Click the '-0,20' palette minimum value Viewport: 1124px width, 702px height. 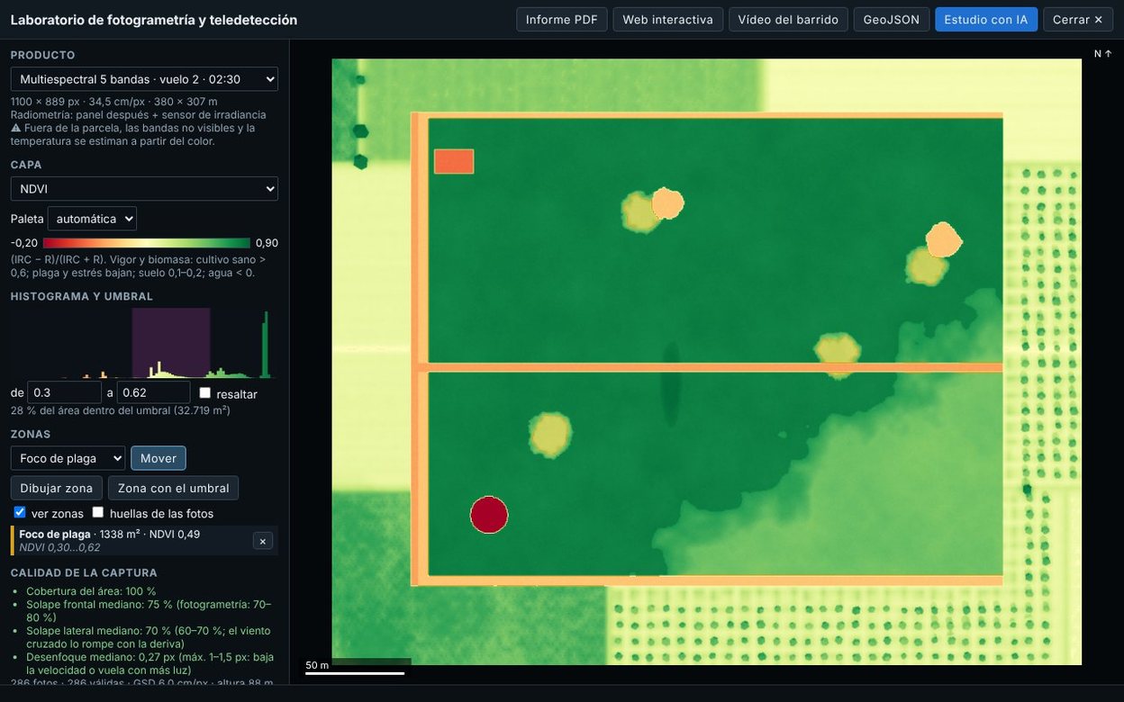click(24, 243)
